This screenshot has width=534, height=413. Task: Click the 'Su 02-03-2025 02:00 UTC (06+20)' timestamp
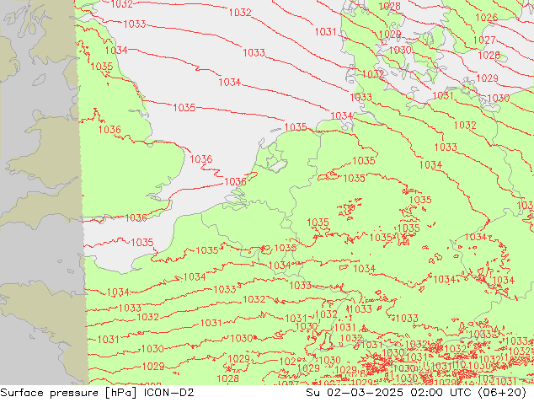coord(416,393)
